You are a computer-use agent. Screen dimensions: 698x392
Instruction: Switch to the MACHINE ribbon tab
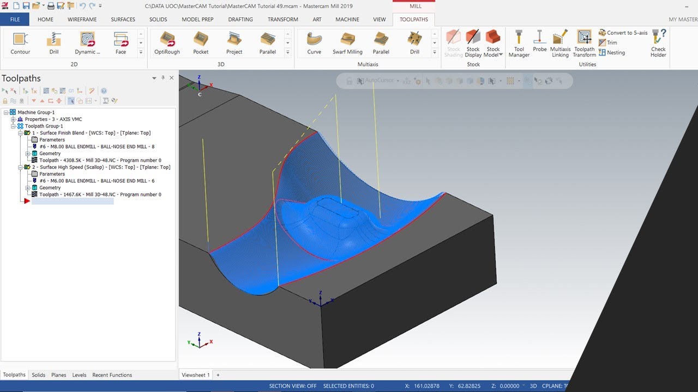pos(347,20)
